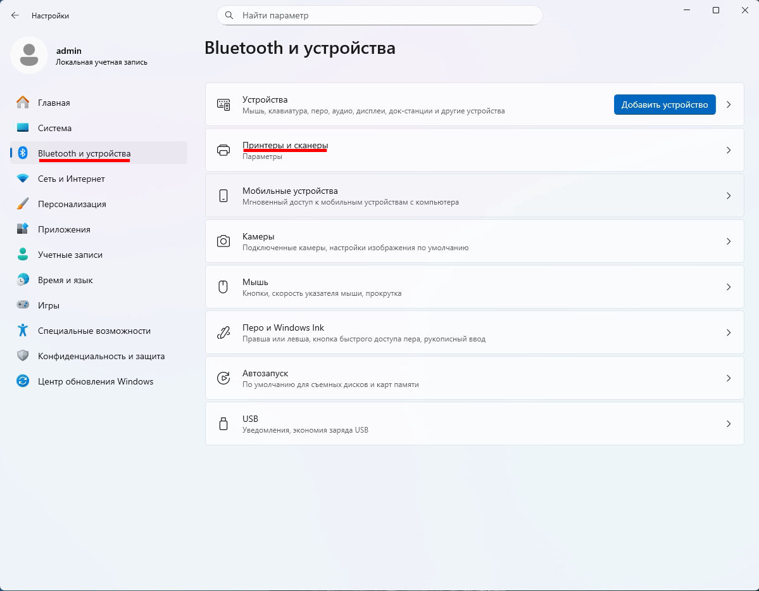Open USB settings title
Screen dimensions: 759x591
[x=250, y=419]
